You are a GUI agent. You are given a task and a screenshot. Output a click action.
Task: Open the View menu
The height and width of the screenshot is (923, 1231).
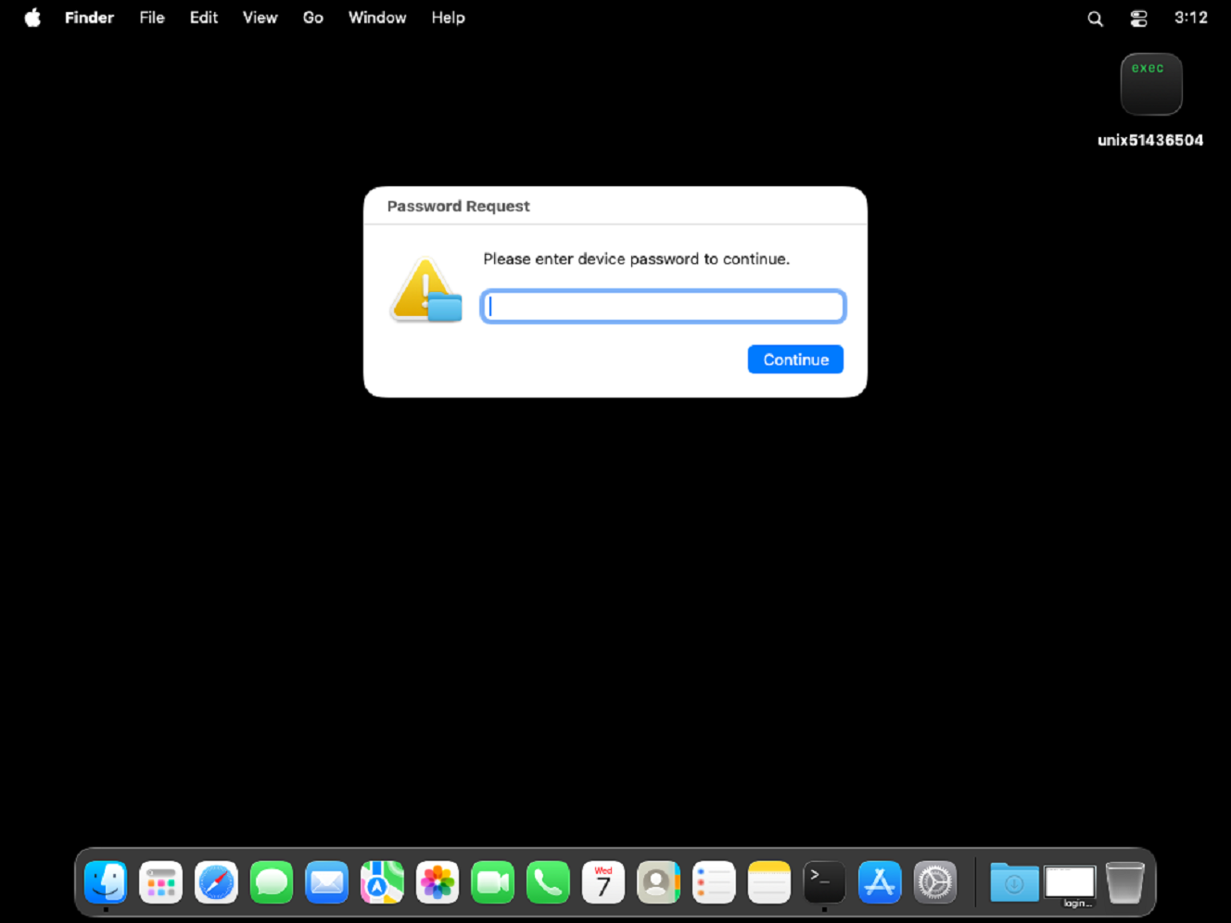pos(260,18)
